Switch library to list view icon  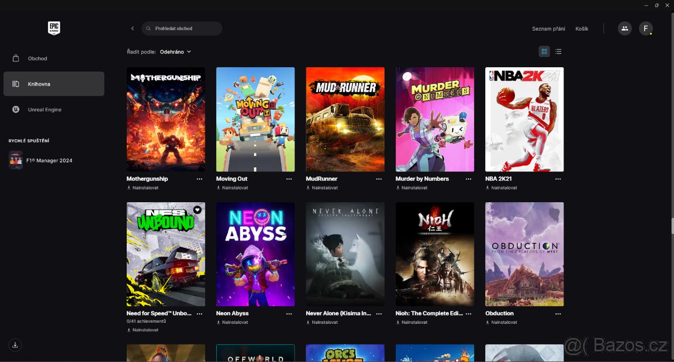[x=558, y=51]
